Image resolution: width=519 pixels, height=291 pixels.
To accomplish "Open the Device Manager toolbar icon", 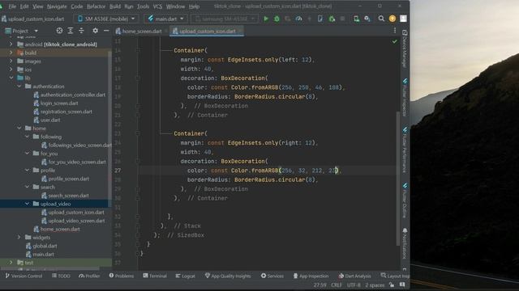I will [x=356, y=19].
